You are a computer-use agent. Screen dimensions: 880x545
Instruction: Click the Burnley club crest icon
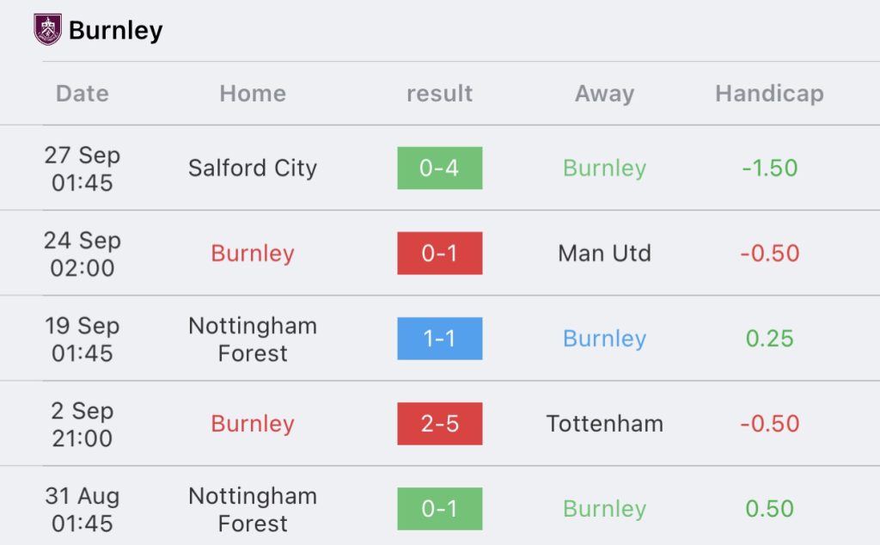coord(48,29)
